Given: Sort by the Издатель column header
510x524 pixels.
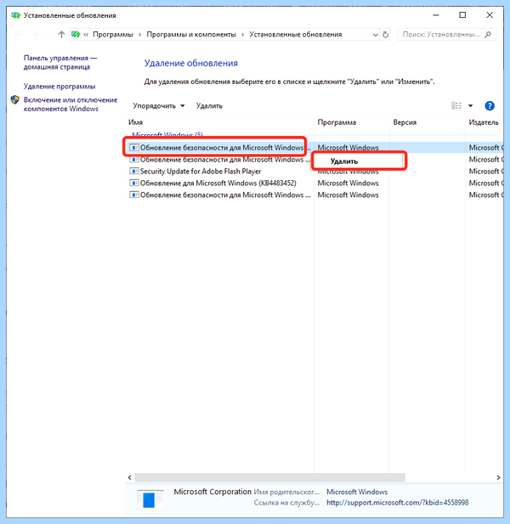Looking at the screenshot, I should [x=484, y=122].
